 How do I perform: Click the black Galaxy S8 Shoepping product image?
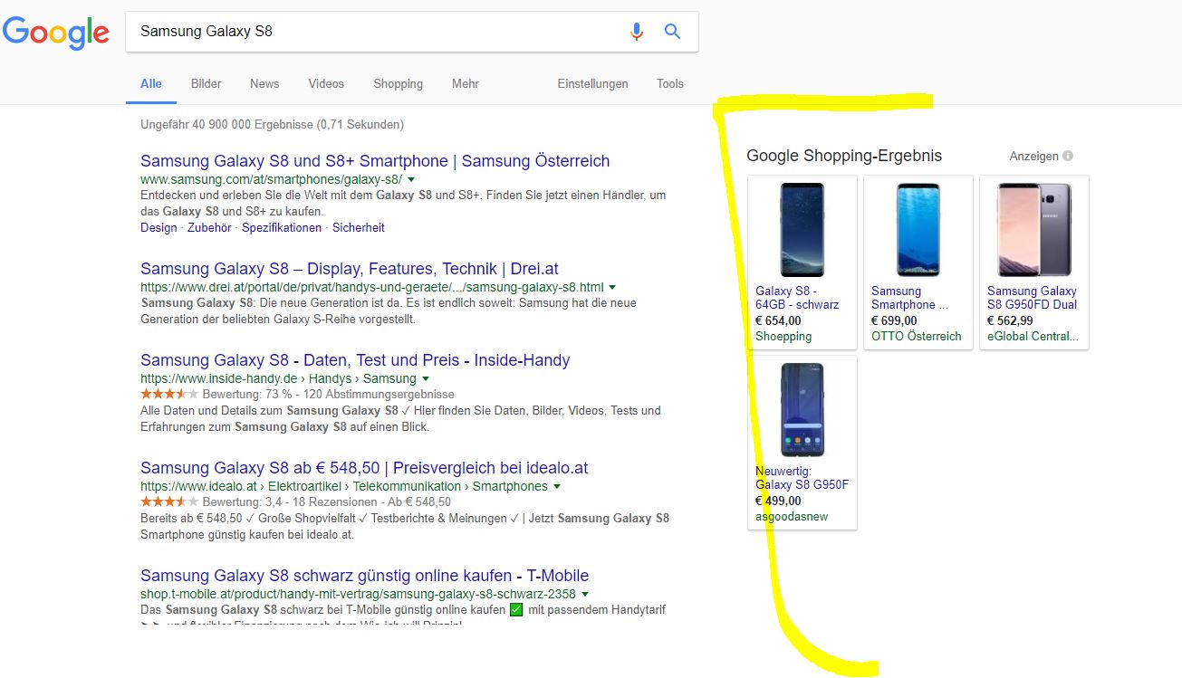802,230
